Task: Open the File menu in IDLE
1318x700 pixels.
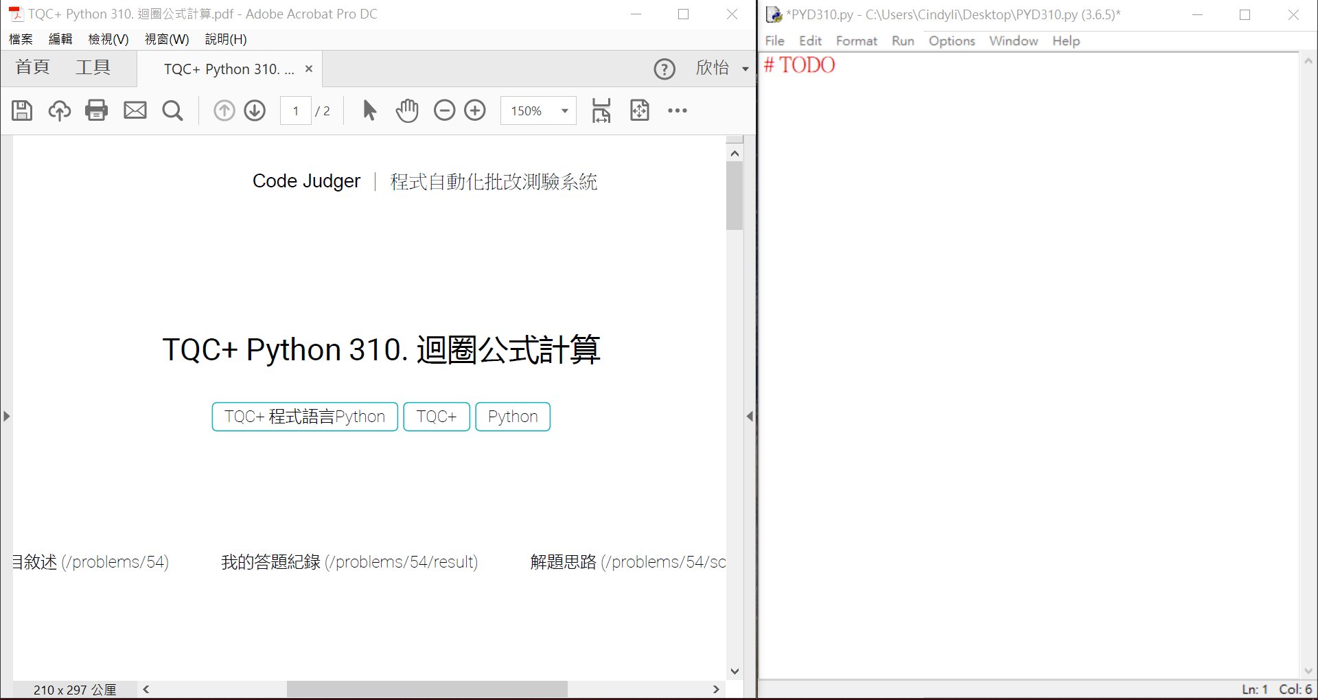Action: point(775,40)
